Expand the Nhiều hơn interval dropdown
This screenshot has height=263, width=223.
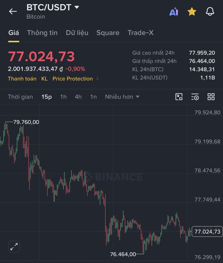pos(122,97)
